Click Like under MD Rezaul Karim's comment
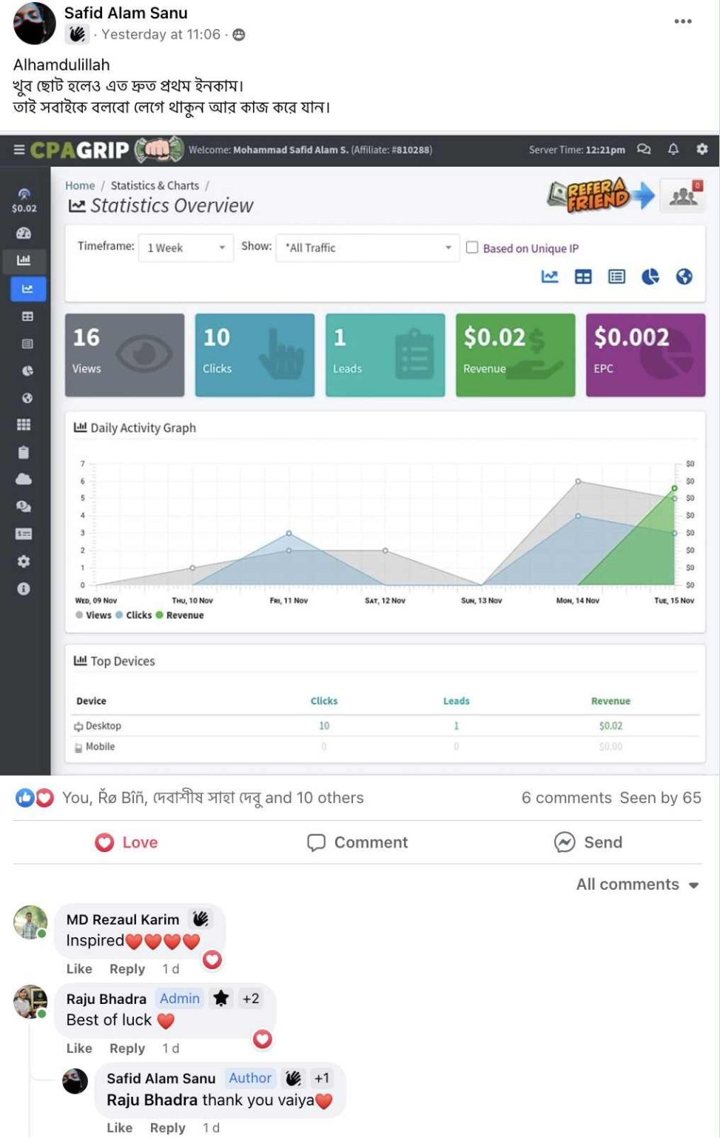The height and width of the screenshot is (1138, 720). (79, 969)
